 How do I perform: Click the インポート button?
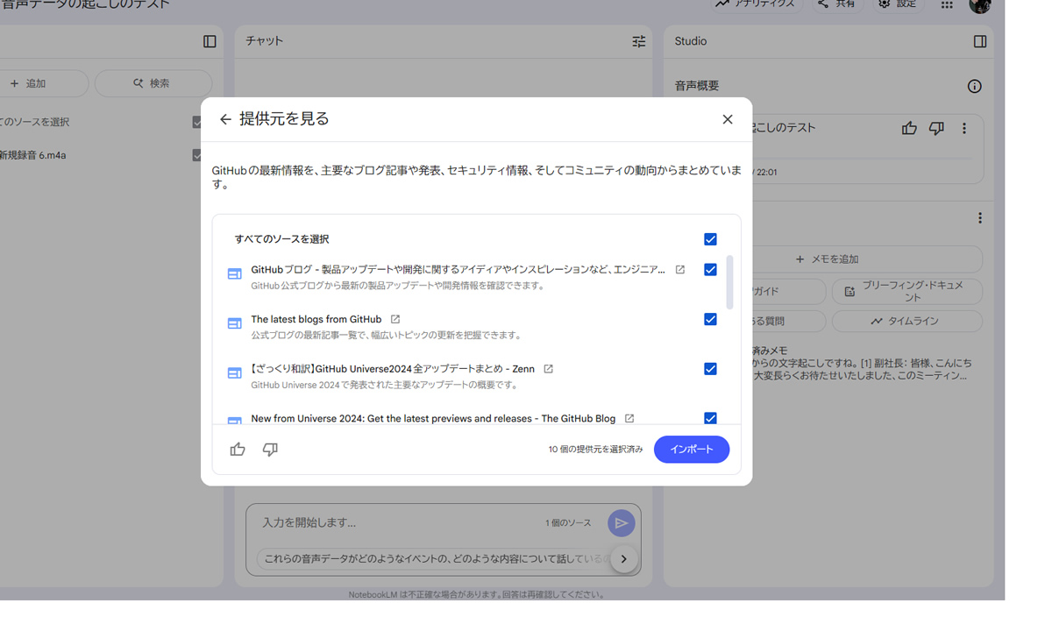click(691, 450)
